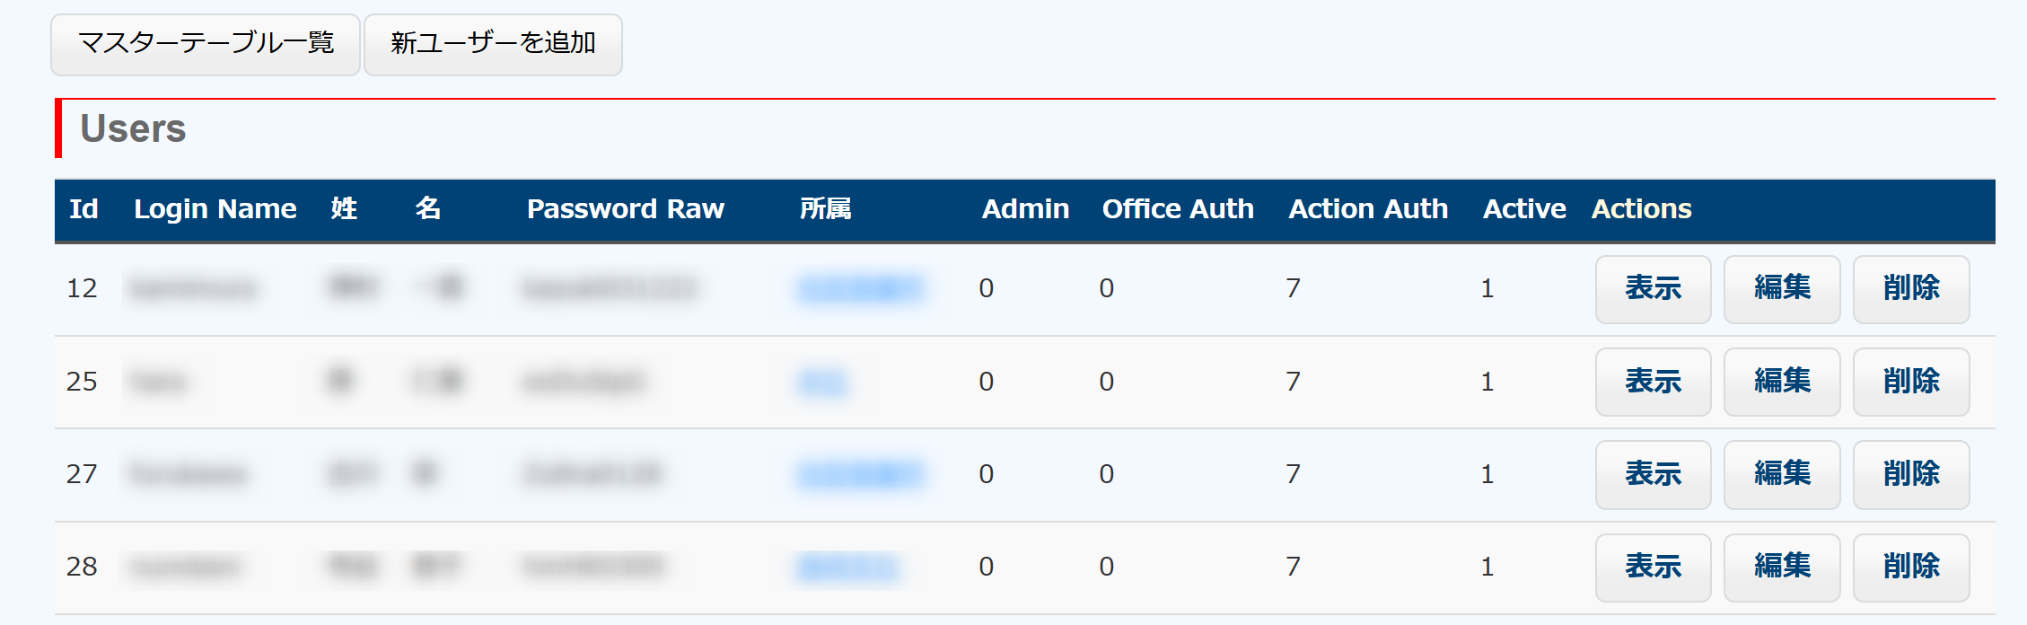Edit the user in row 28

[1782, 568]
